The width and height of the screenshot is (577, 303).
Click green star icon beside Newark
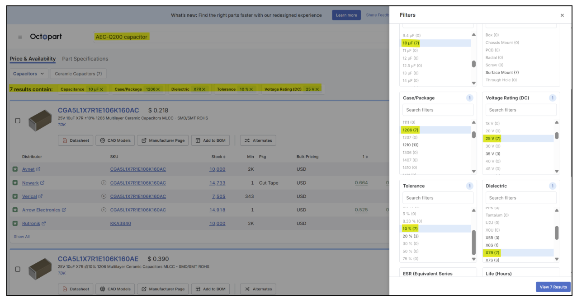pos(15,183)
